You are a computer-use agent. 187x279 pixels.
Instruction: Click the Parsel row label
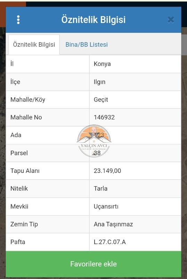[19, 153]
